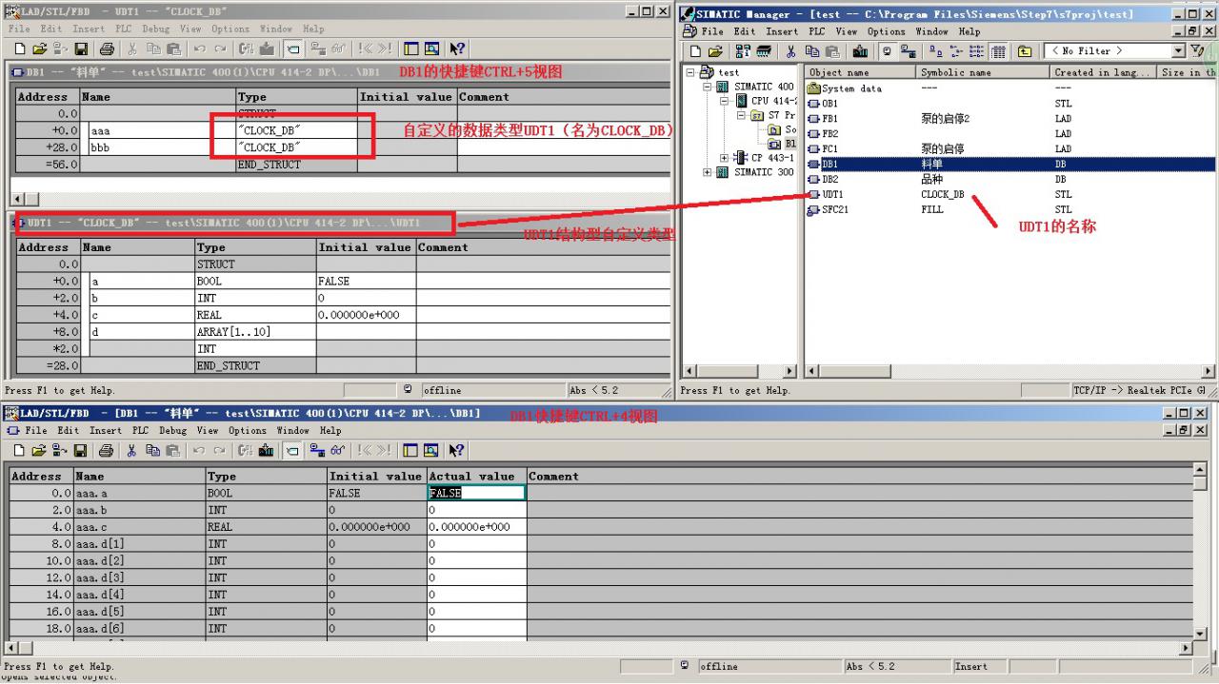The image size is (1219, 684).
Task: Click Initial value FALSE in UDT1 row a
Action: (x=366, y=281)
